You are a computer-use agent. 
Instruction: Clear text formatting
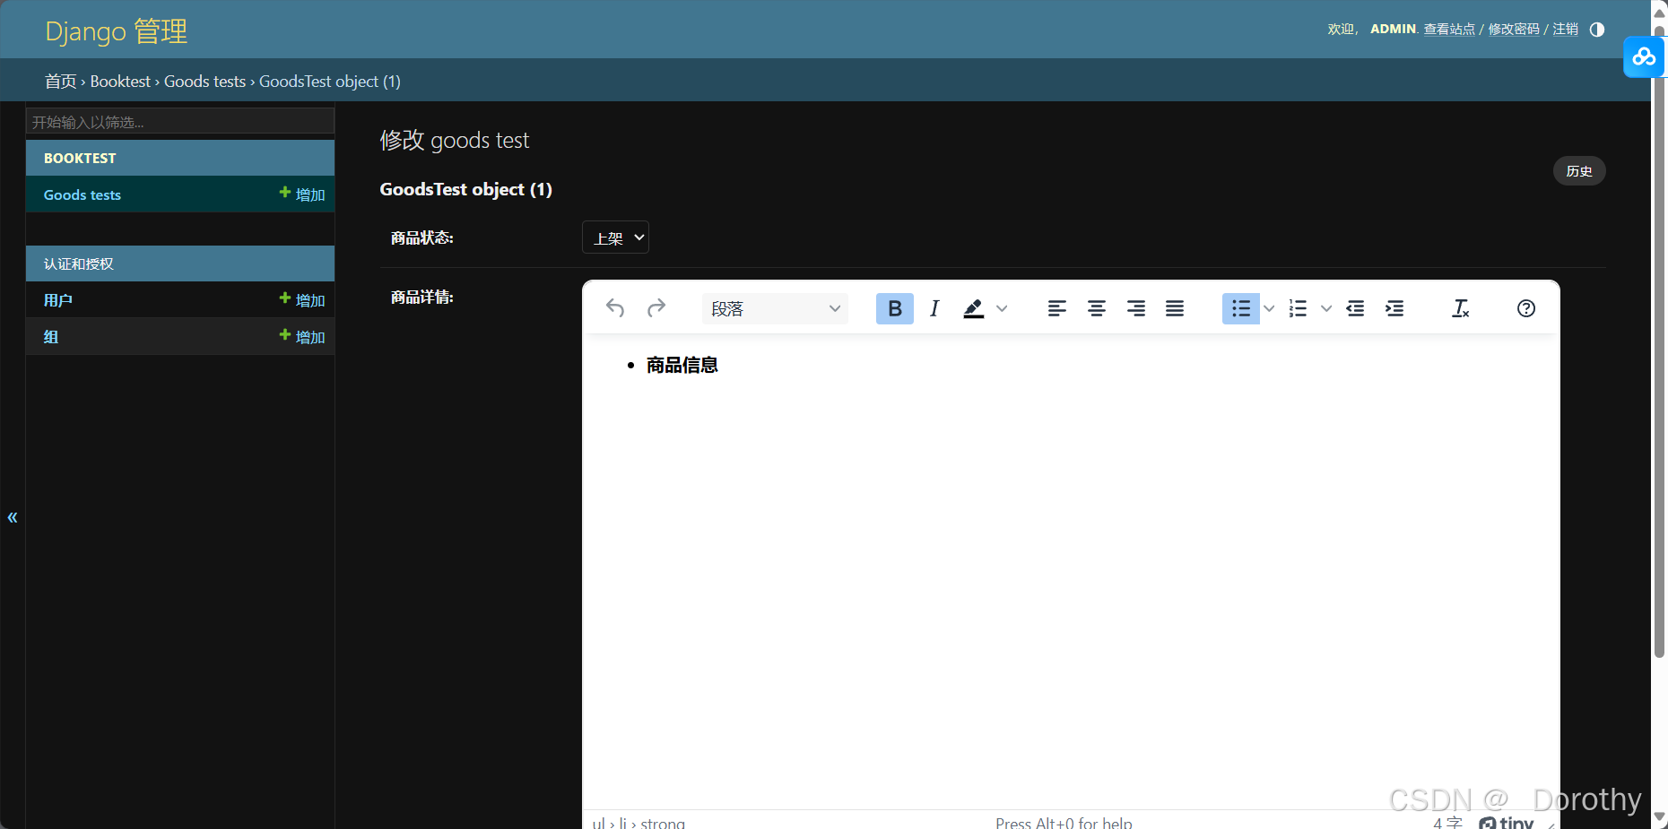pyautogui.click(x=1461, y=308)
